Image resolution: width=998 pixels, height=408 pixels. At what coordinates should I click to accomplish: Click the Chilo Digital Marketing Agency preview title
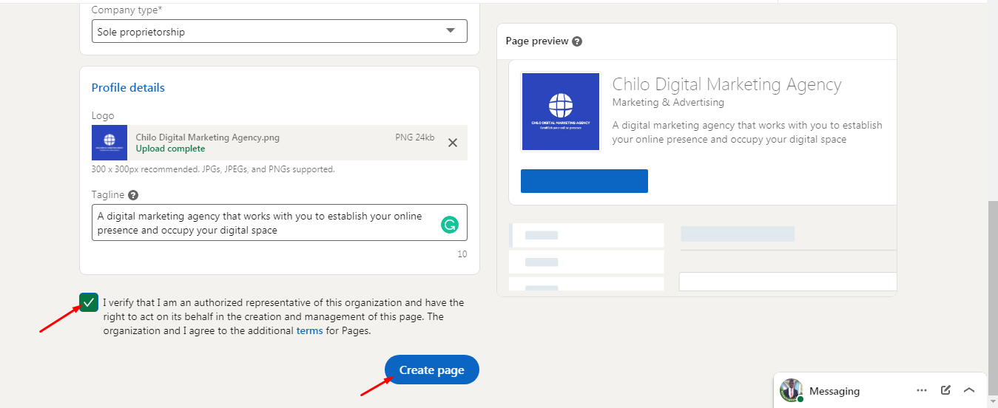[x=727, y=85]
